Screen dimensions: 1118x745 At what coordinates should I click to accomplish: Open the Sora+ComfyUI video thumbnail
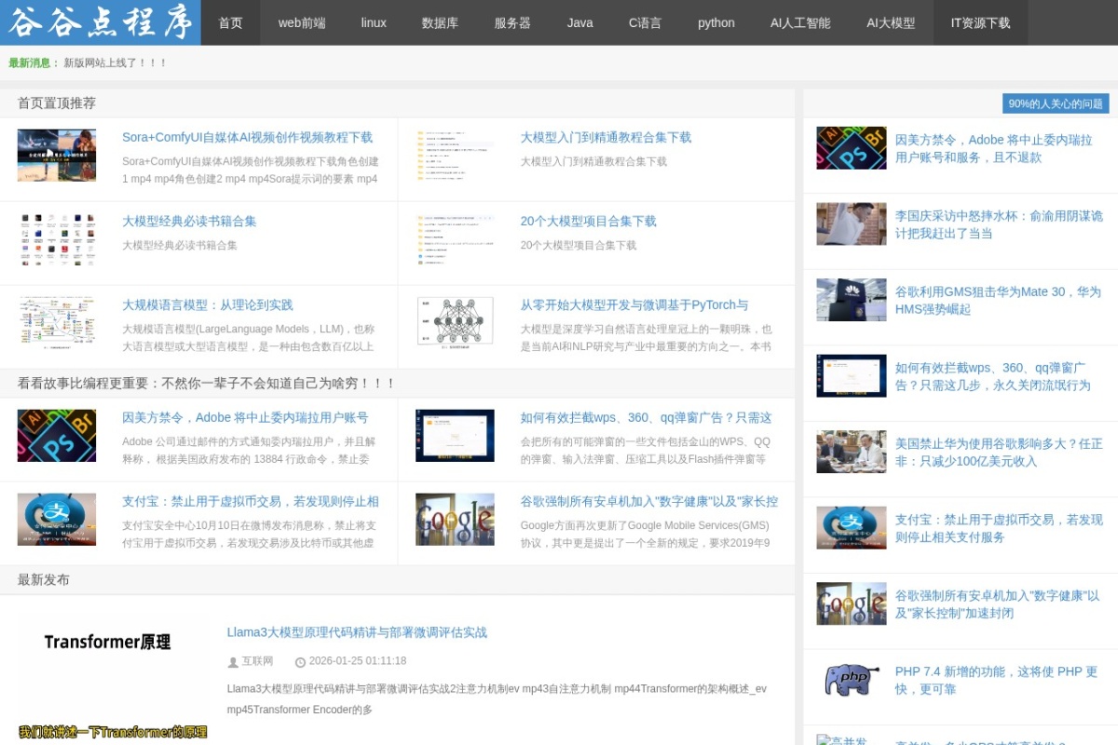point(57,156)
